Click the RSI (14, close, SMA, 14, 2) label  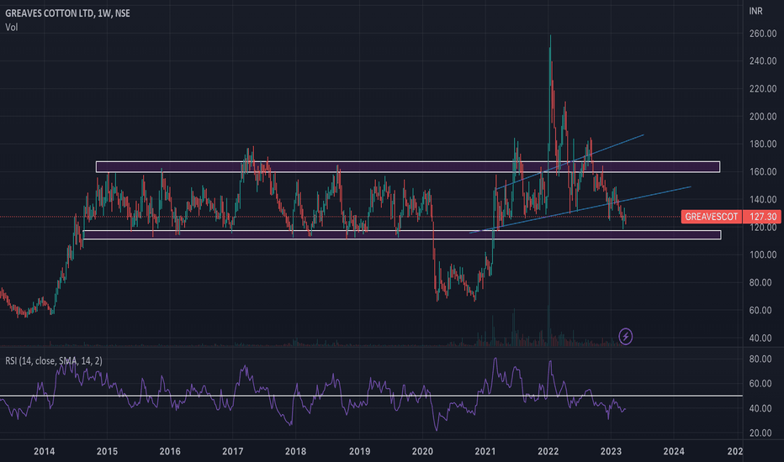(54, 360)
